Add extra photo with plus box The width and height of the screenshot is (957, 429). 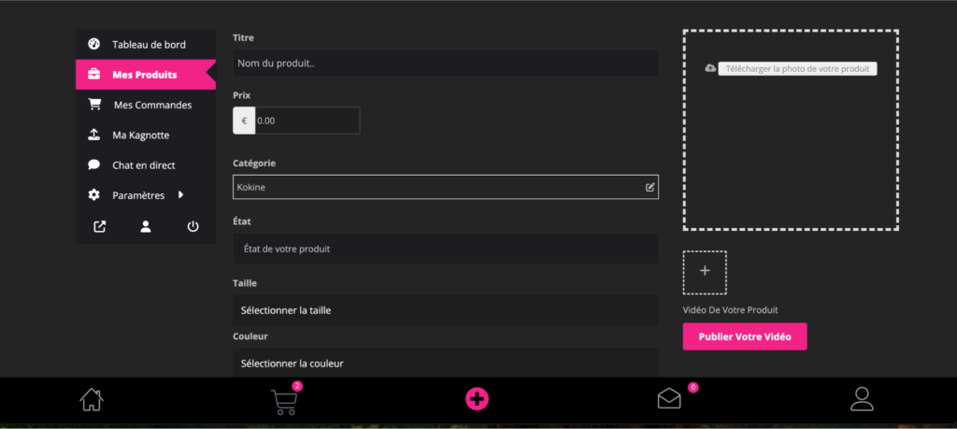pos(705,272)
